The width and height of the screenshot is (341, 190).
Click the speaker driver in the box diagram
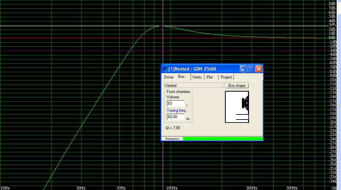245,103
